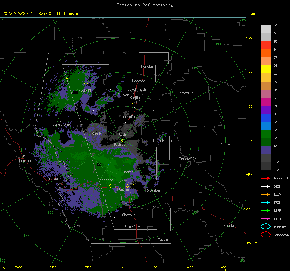Click the HighRiver city label
The height and width of the screenshot is (271, 290).
click(x=134, y=226)
